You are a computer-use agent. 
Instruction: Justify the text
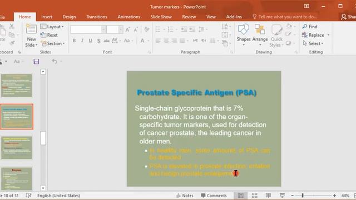coord(182,41)
